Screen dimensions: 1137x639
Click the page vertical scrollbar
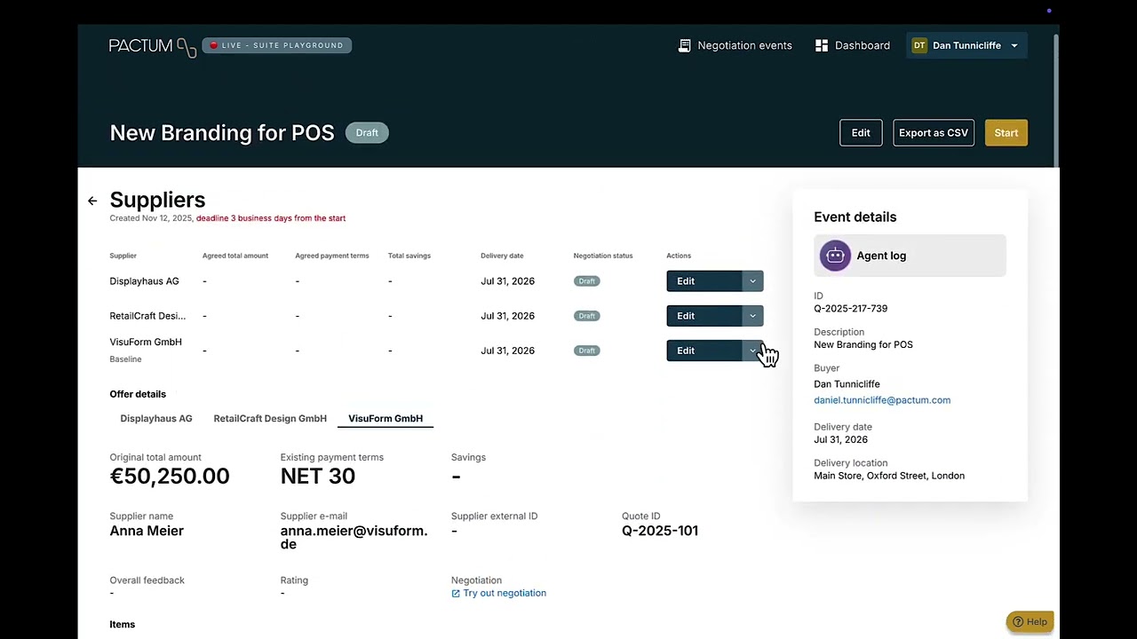click(1056, 100)
